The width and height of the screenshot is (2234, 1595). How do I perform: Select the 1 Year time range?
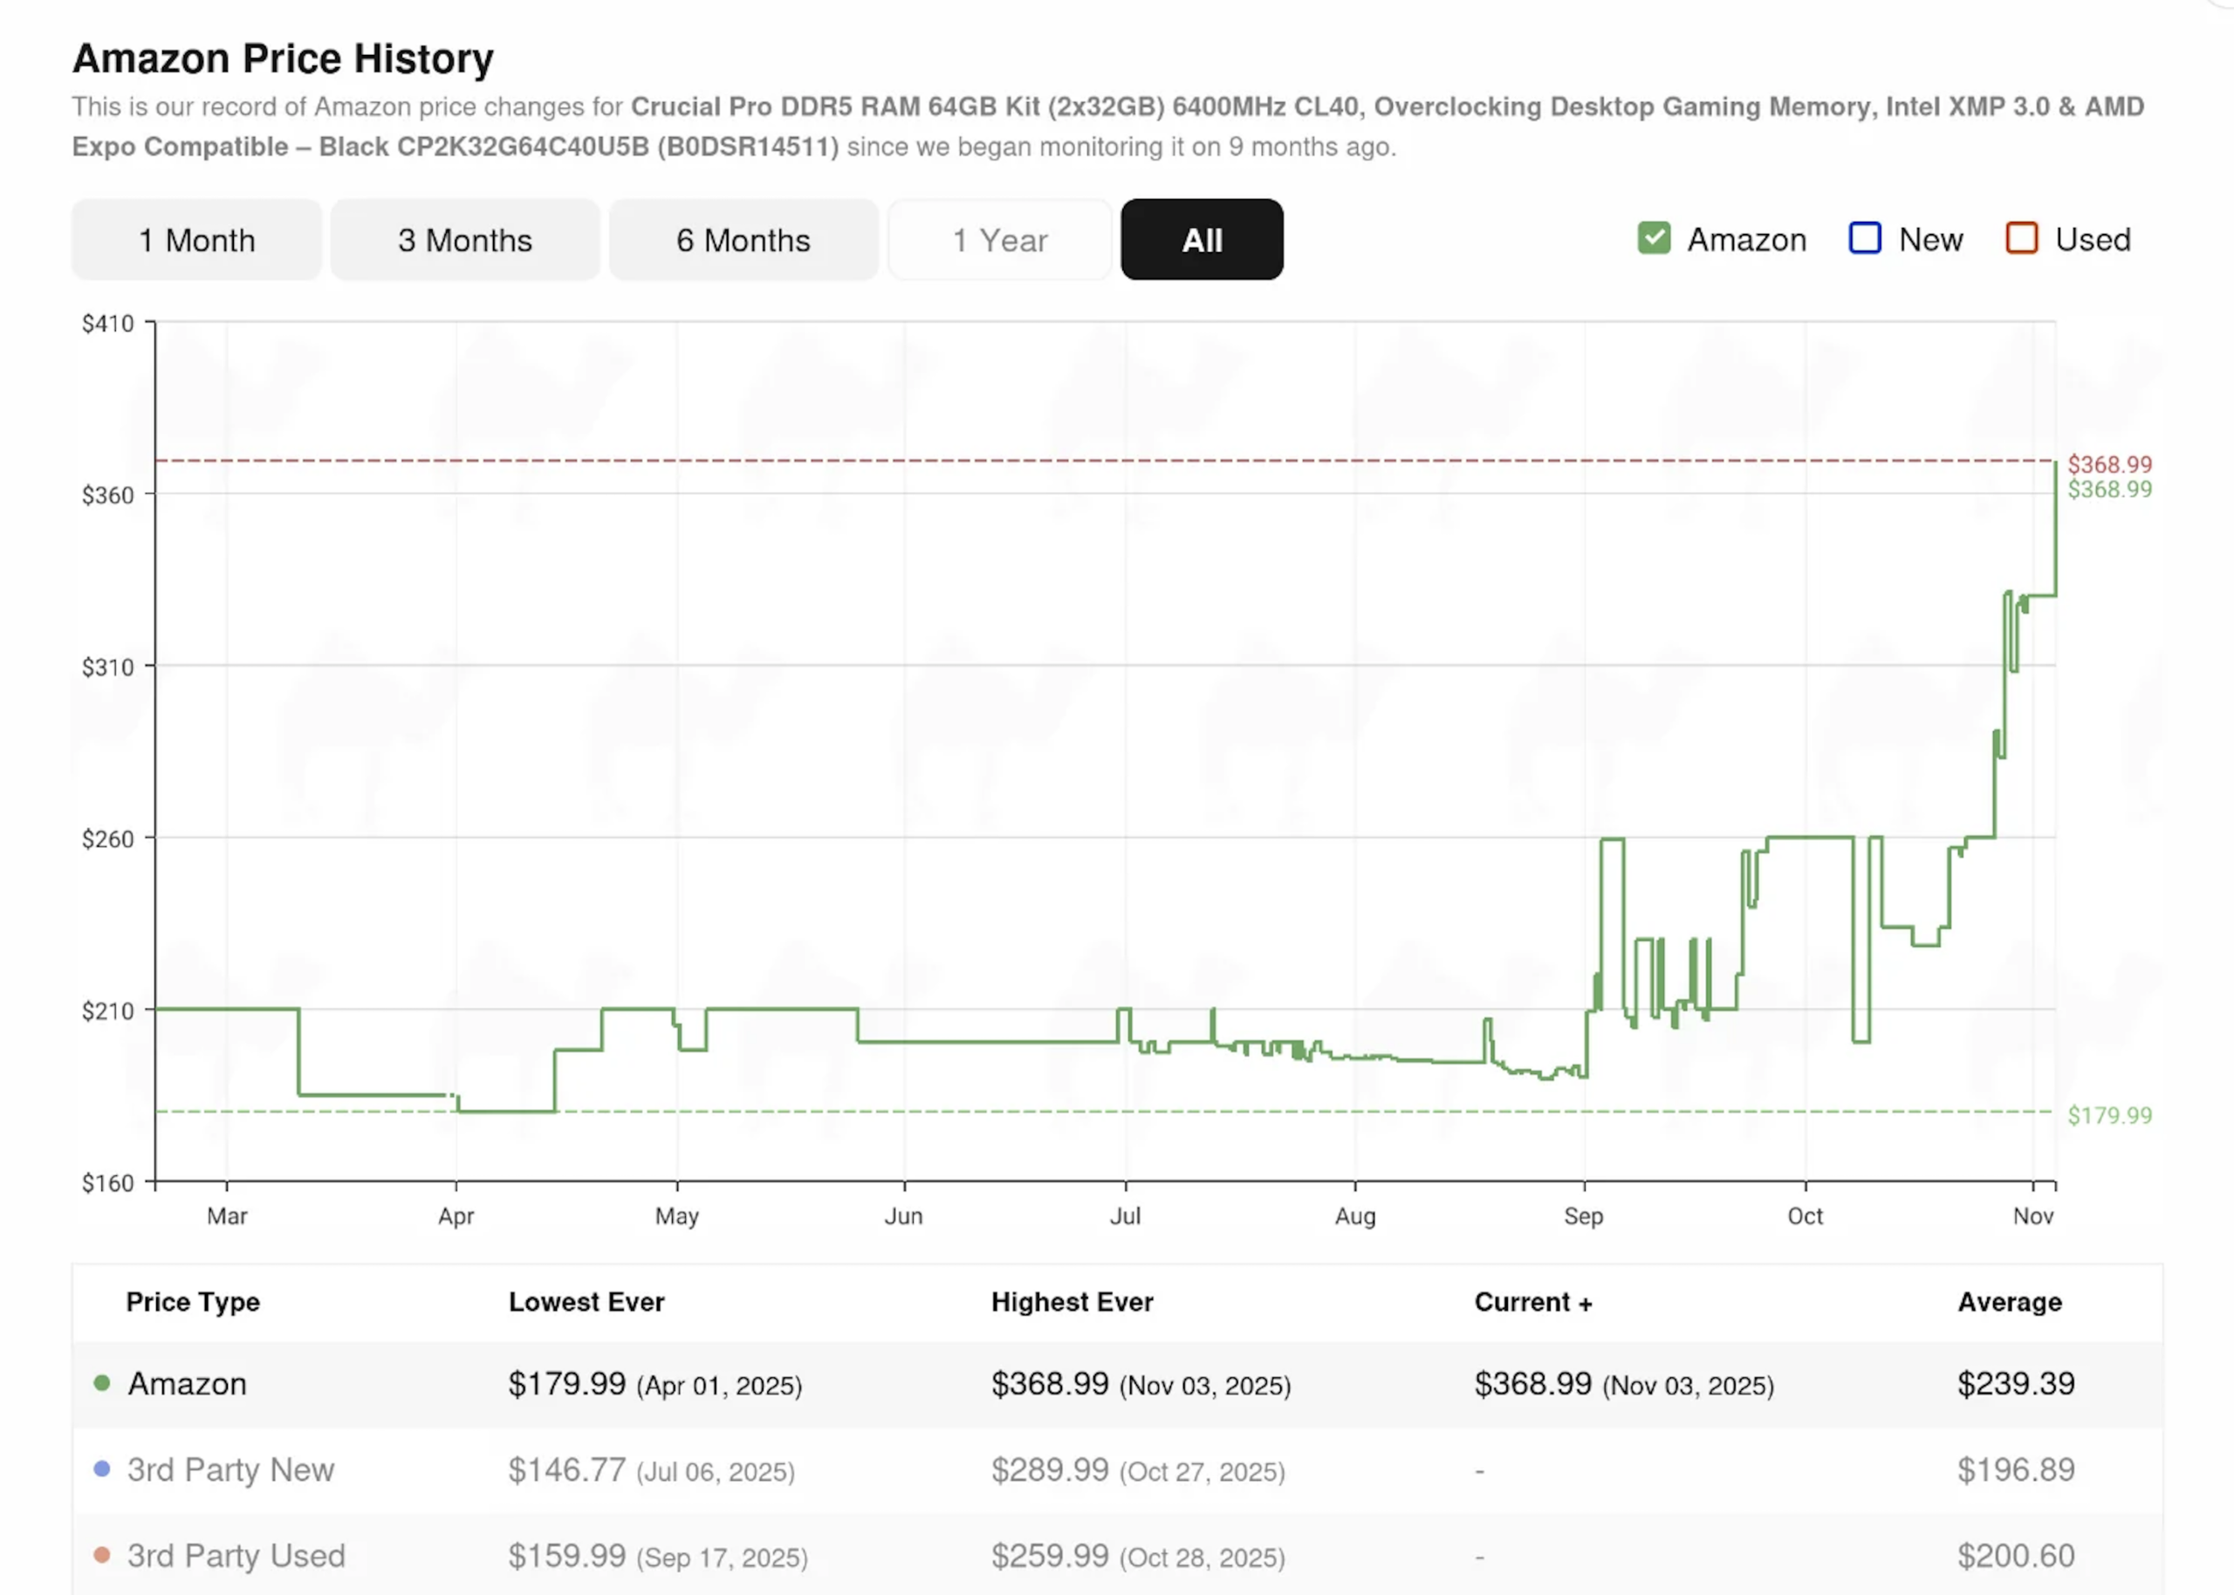coord(998,240)
